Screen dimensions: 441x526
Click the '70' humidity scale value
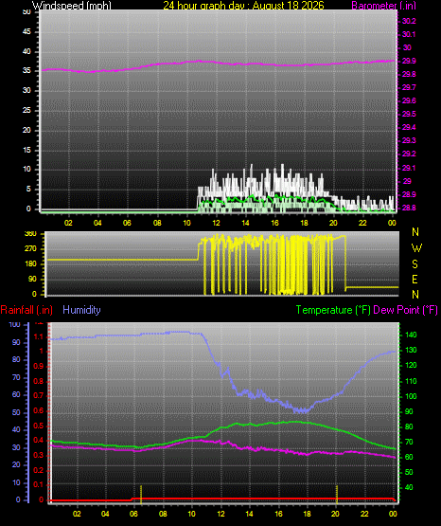point(16,378)
